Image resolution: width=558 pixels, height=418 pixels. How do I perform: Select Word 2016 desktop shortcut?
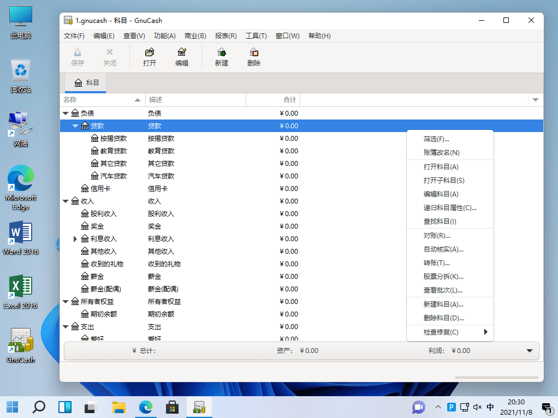21,237
